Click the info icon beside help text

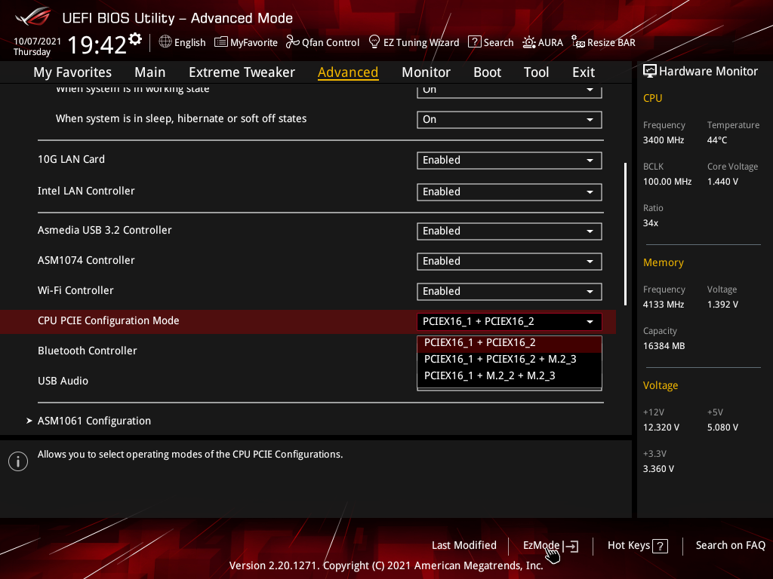click(18, 461)
